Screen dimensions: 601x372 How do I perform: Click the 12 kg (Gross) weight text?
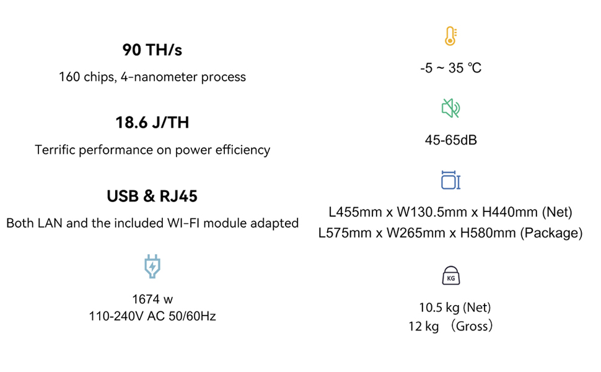[450, 326]
